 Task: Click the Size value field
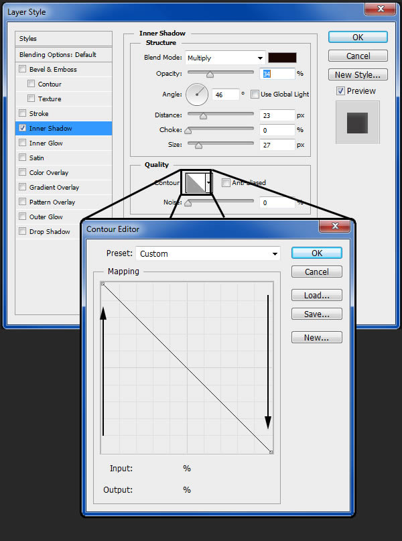[277, 145]
